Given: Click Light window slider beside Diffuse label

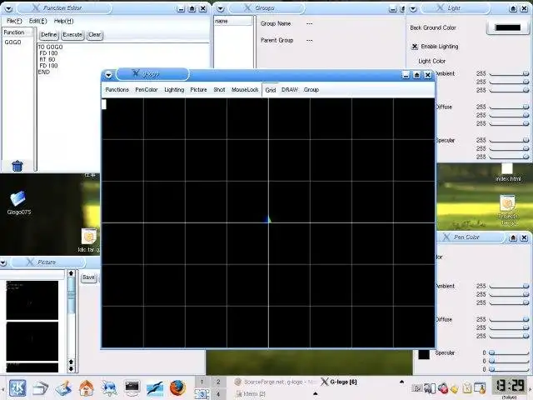Looking at the screenshot, I should 509,107.
